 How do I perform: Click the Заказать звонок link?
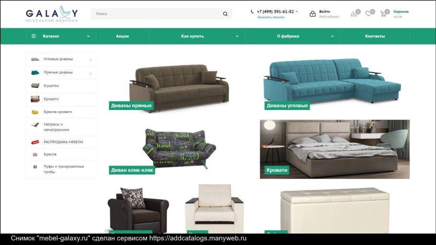tap(271, 17)
